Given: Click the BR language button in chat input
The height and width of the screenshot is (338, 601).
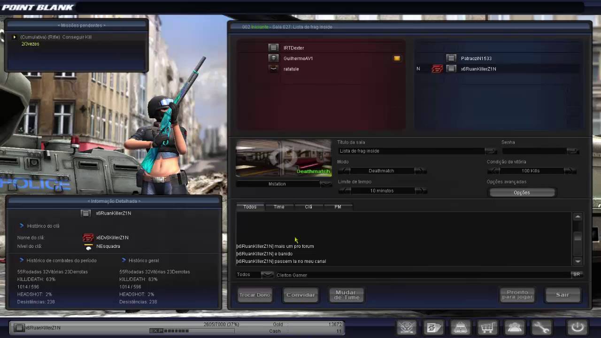Looking at the screenshot, I should [x=577, y=275].
